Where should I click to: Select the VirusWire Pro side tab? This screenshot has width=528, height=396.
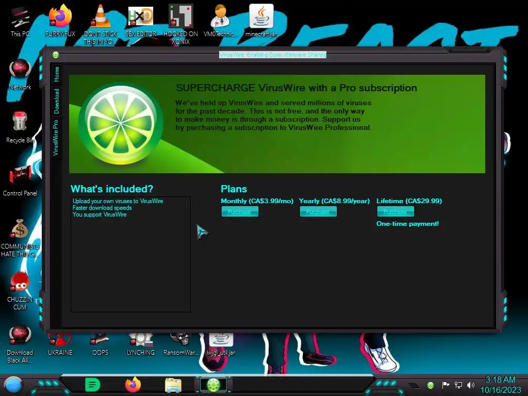coord(56,137)
